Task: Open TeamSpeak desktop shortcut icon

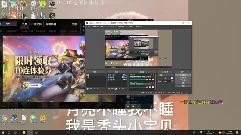Action: pyautogui.click(x=14, y=119)
